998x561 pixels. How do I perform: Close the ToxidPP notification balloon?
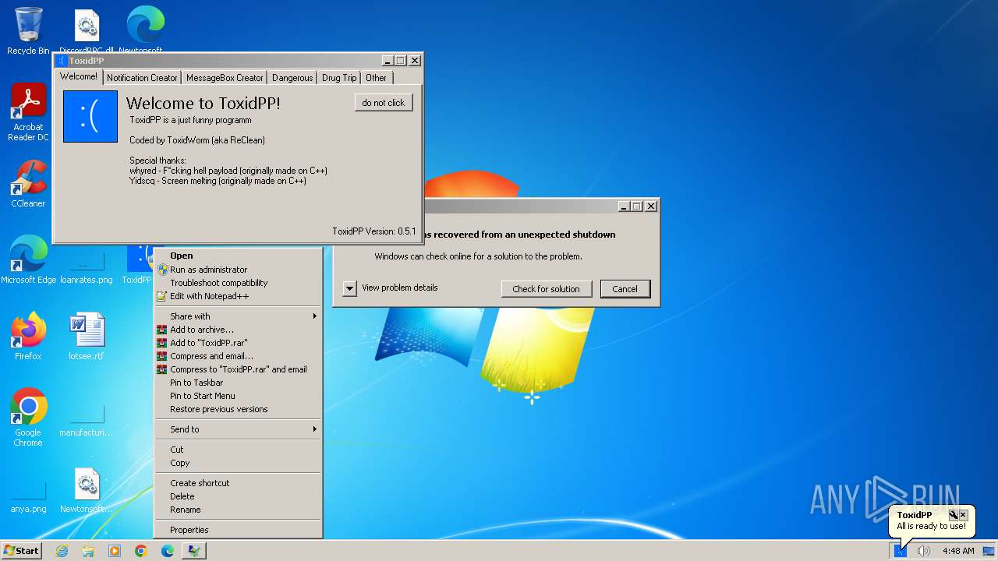click(x=963, y=515)
